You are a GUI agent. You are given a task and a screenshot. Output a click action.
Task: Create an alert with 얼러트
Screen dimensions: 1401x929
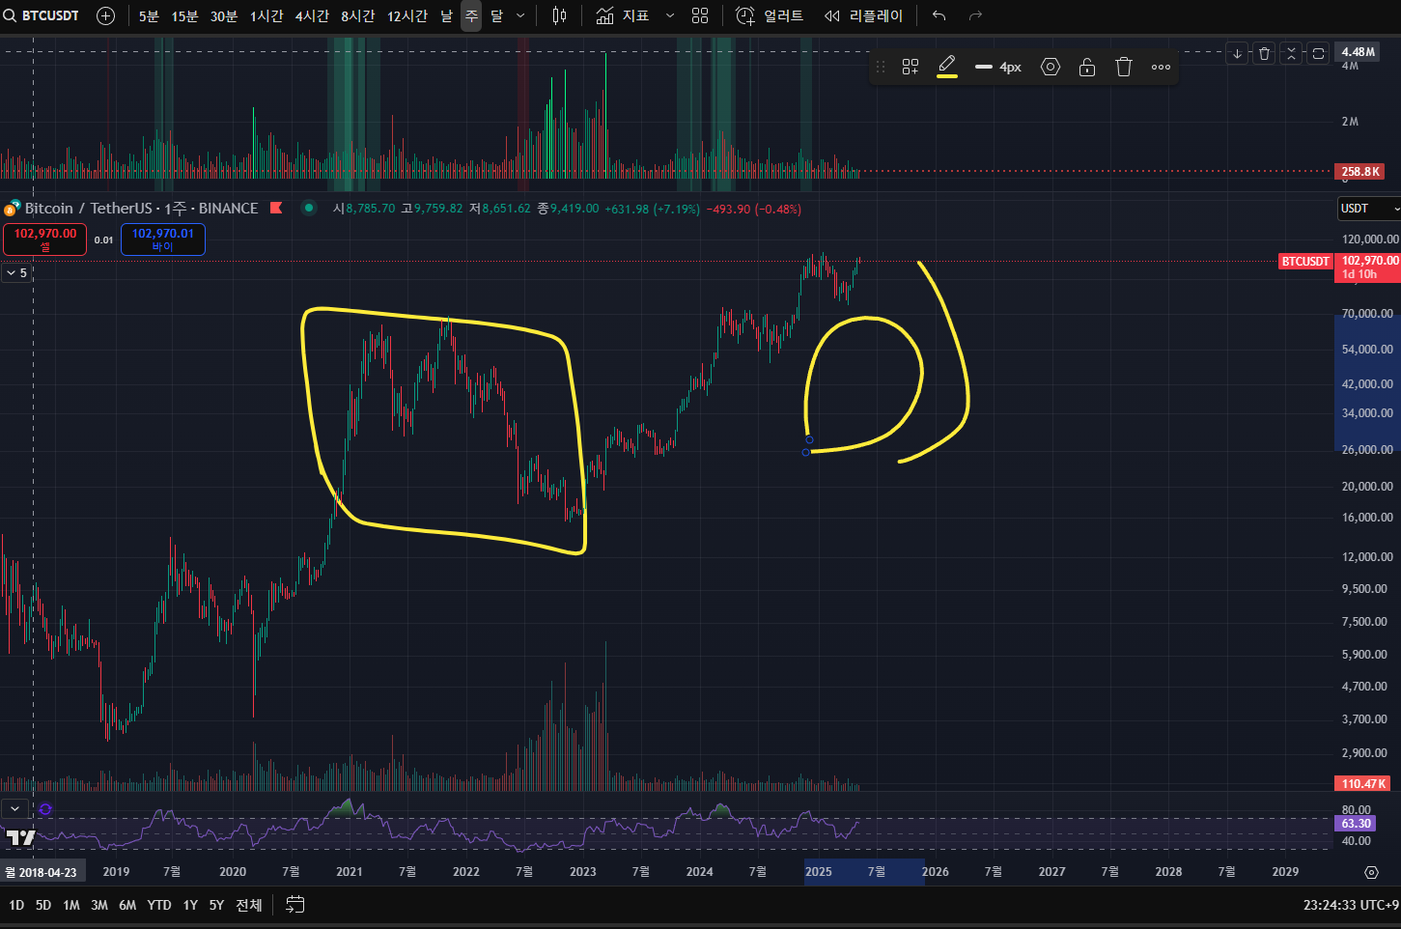770,15
